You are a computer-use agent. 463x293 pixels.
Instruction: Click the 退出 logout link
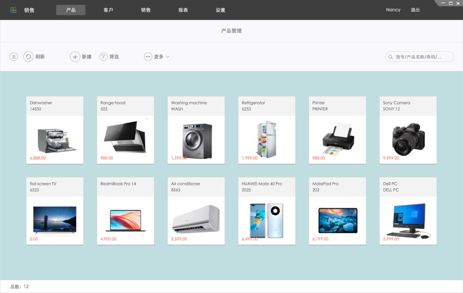(x=415, y=10)
